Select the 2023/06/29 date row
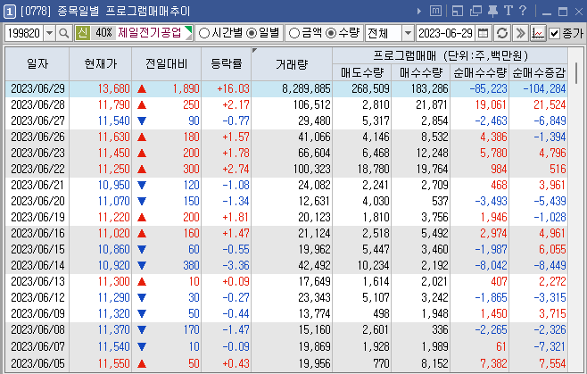Image resolution: width=587 pixels, height=374 pixels. (286, 89)
